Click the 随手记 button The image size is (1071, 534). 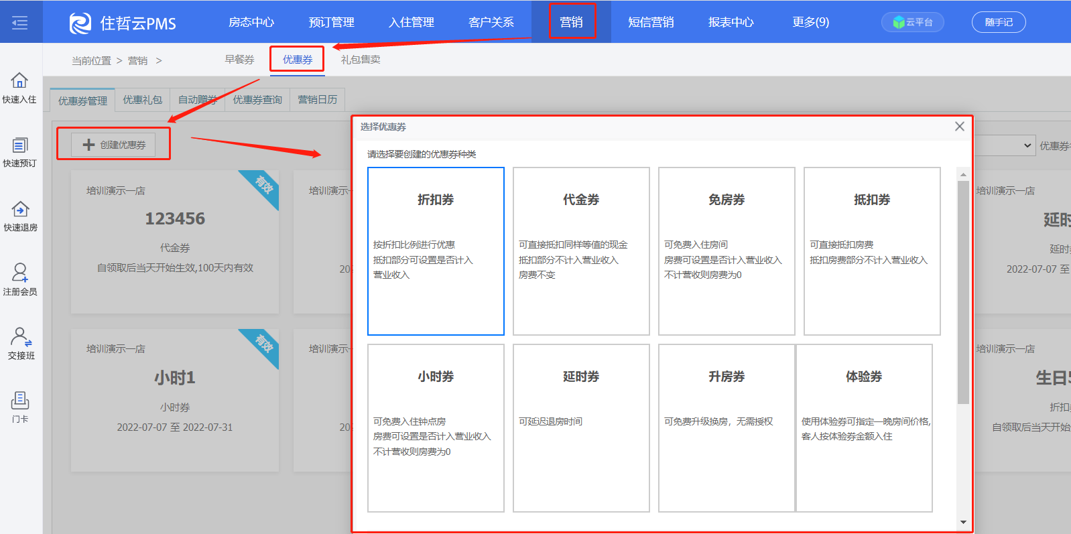[999, 22]
